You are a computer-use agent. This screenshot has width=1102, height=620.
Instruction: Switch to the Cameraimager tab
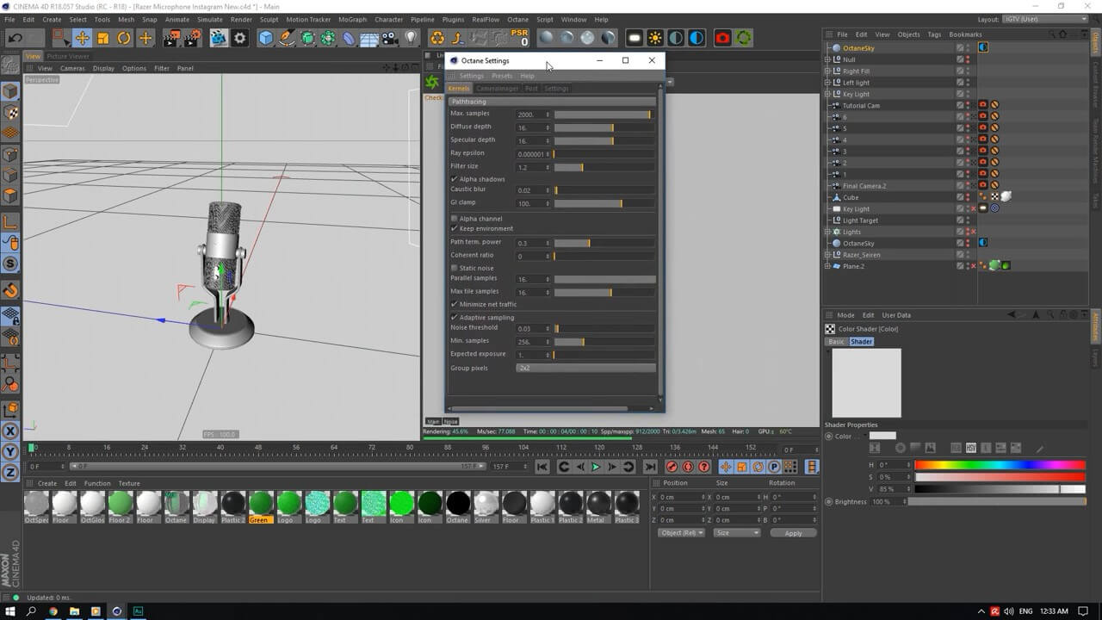coord(497,89)
